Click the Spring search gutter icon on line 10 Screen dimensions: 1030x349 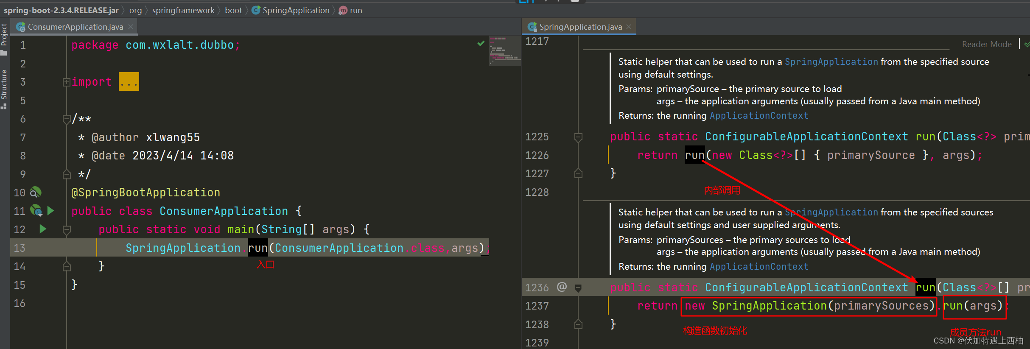coord(36,192)
